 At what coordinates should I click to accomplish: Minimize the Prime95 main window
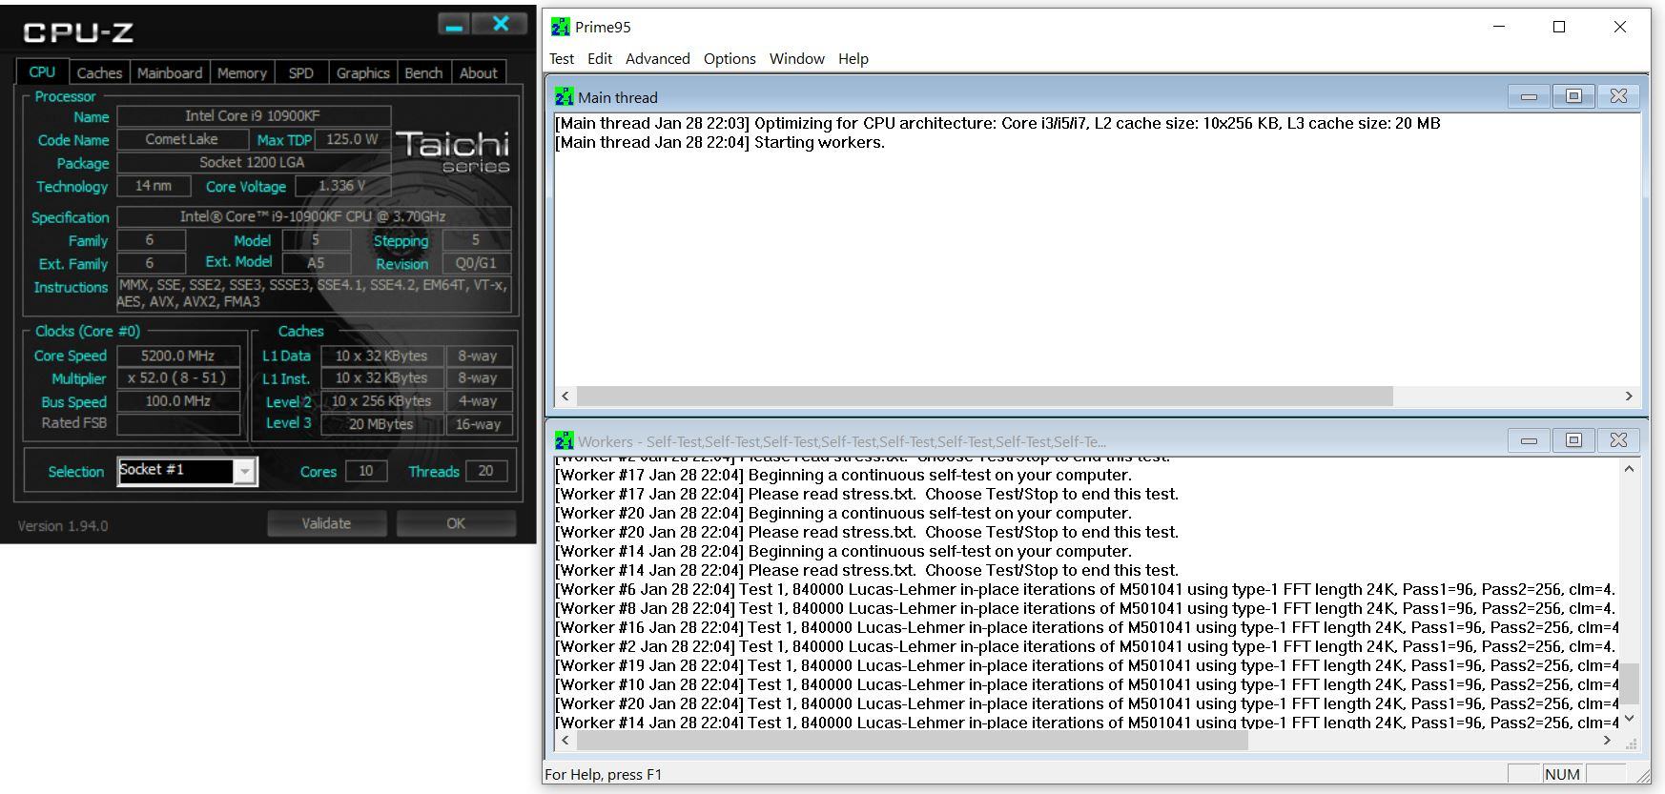(x=1499, y=27)
